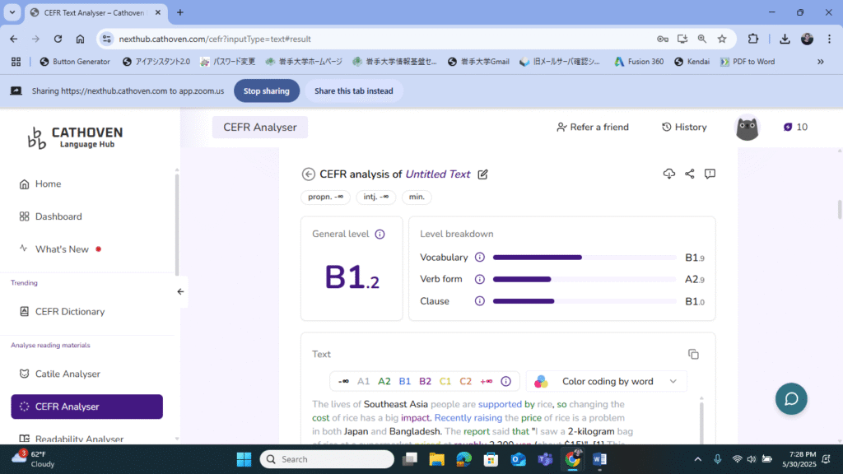Click the Stop sharing button
Screen dimensions: 843x474
pos(266,91)
